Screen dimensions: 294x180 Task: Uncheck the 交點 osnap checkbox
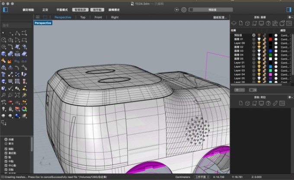click(x=6, y=170)
